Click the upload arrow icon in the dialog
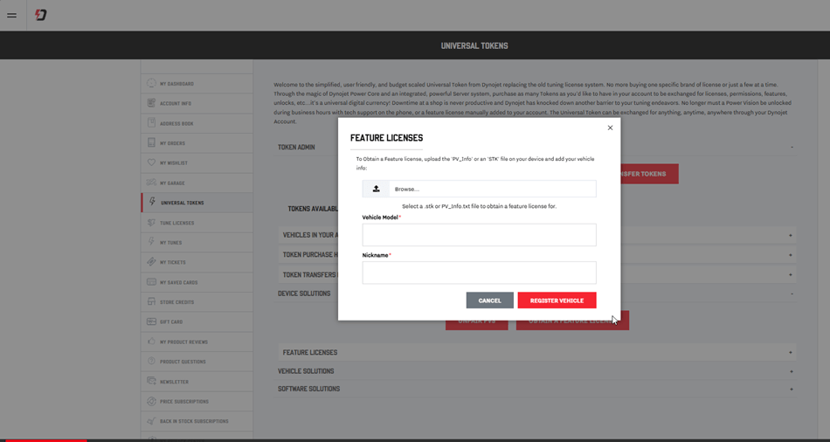 (376, 189)
